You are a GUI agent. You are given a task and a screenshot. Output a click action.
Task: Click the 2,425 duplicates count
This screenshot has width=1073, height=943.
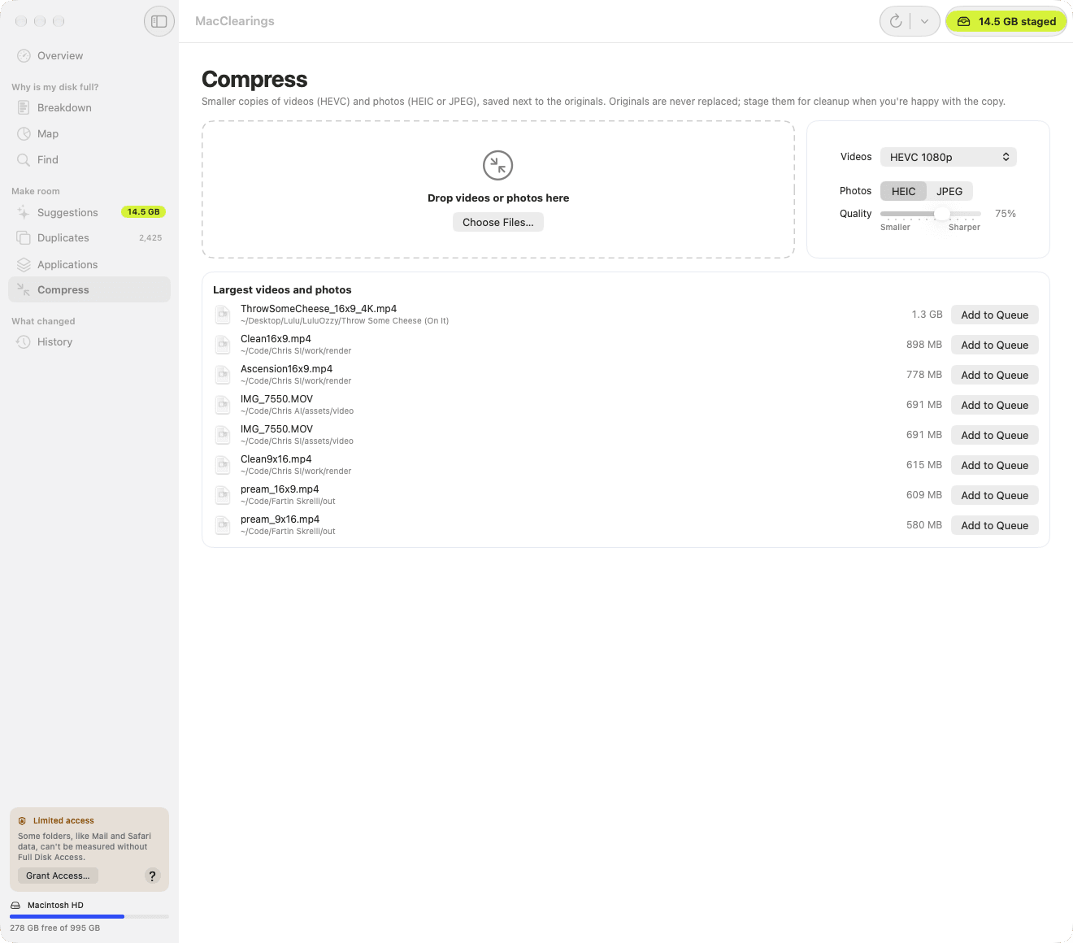tap(150, 238)
